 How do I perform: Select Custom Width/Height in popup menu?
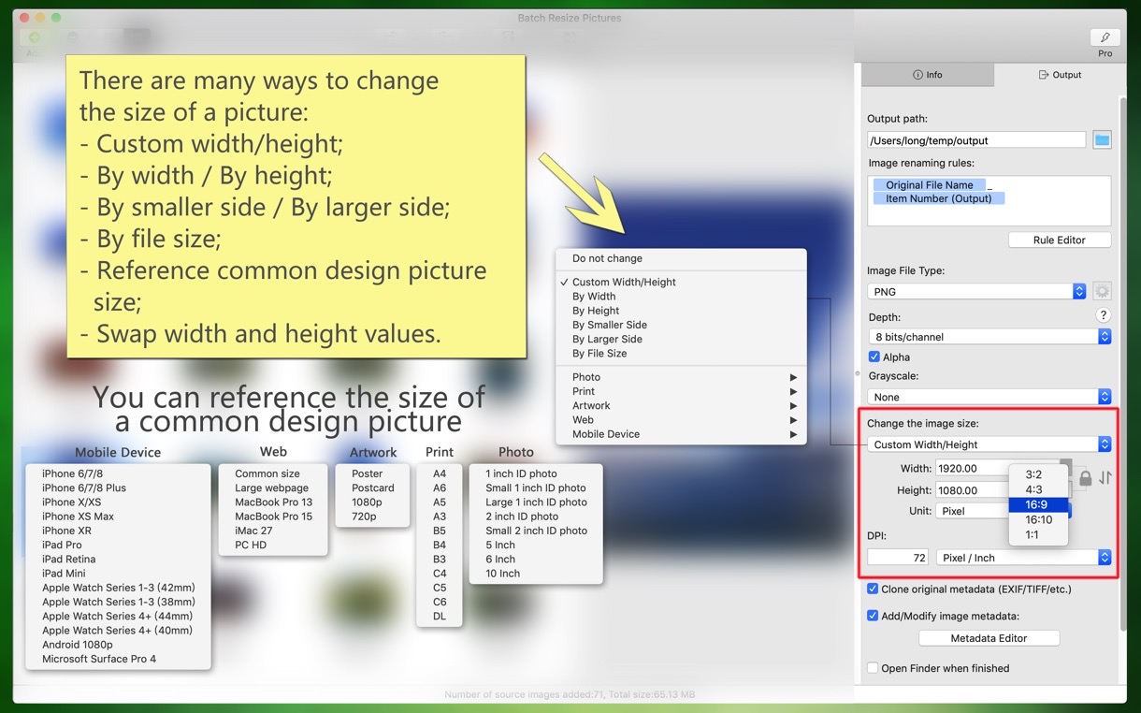click(681, 282)
